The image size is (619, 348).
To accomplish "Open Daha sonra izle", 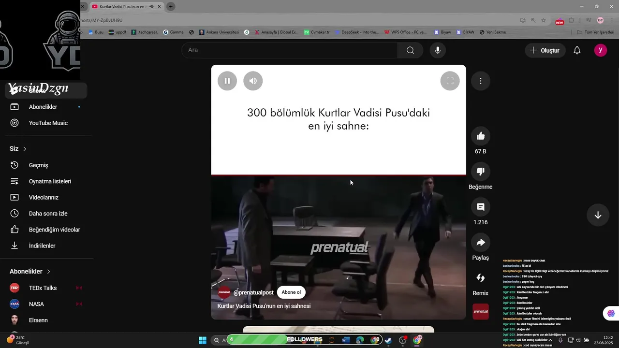I will pos(46,214).
